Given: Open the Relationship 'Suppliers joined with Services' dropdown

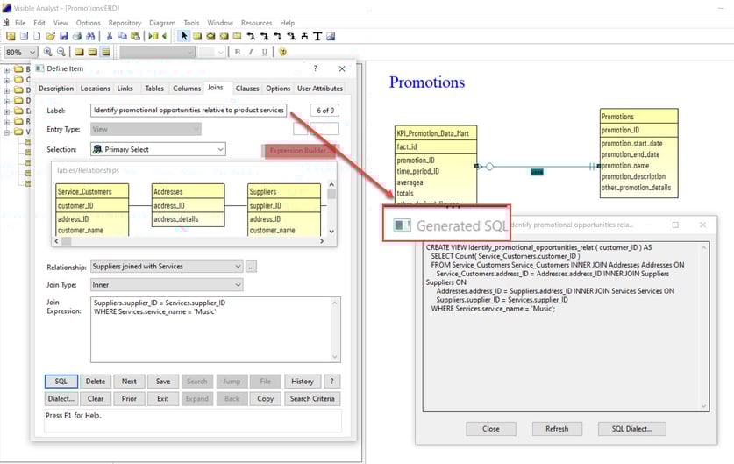Looking at the screenshot, I should (238, 267).
